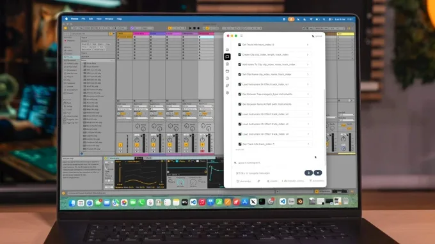This screenshot has width=435, height=244.
Task: Click the Ableton transport play button
Action: [x=191, y=28]
